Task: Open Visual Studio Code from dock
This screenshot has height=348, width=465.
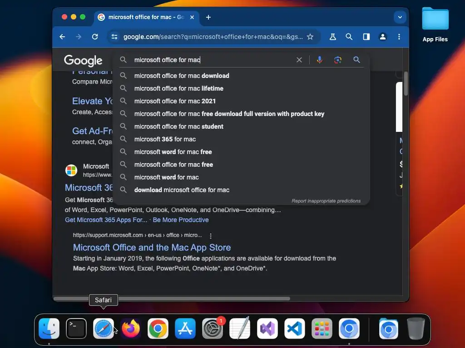Action: (x=294, y=329)
